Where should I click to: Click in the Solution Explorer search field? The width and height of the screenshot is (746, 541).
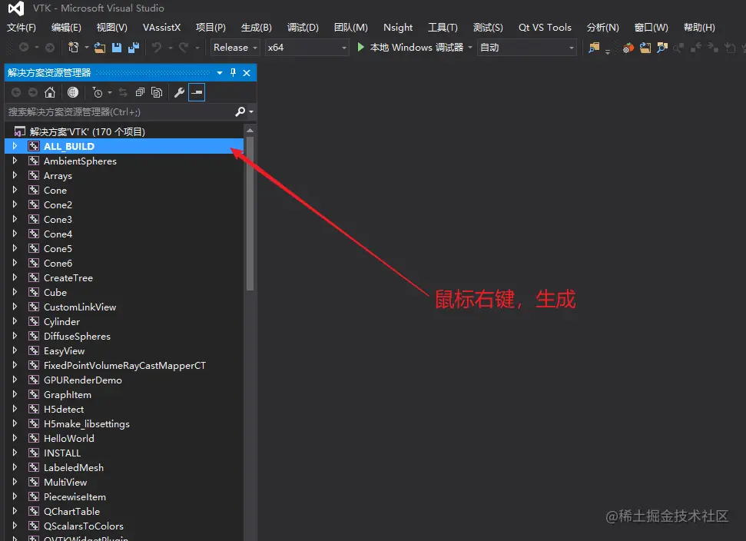pyautogui.click(x=121, y=112)
